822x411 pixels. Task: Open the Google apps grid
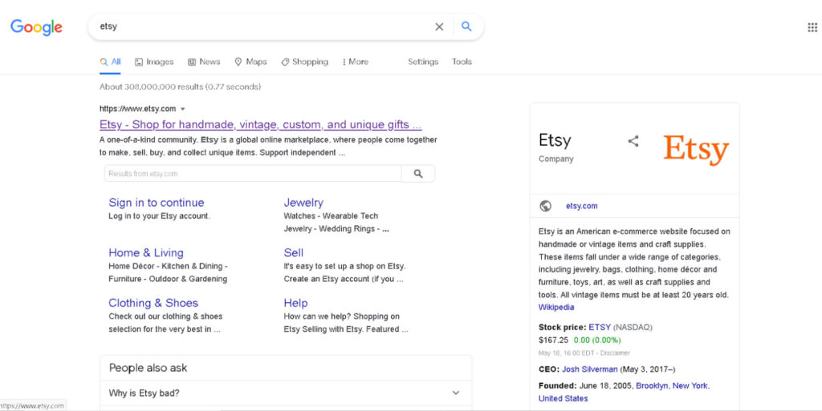point(812,27)
